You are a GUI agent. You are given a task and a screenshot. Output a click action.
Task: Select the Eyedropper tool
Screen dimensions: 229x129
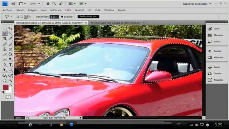coord(10,38)
